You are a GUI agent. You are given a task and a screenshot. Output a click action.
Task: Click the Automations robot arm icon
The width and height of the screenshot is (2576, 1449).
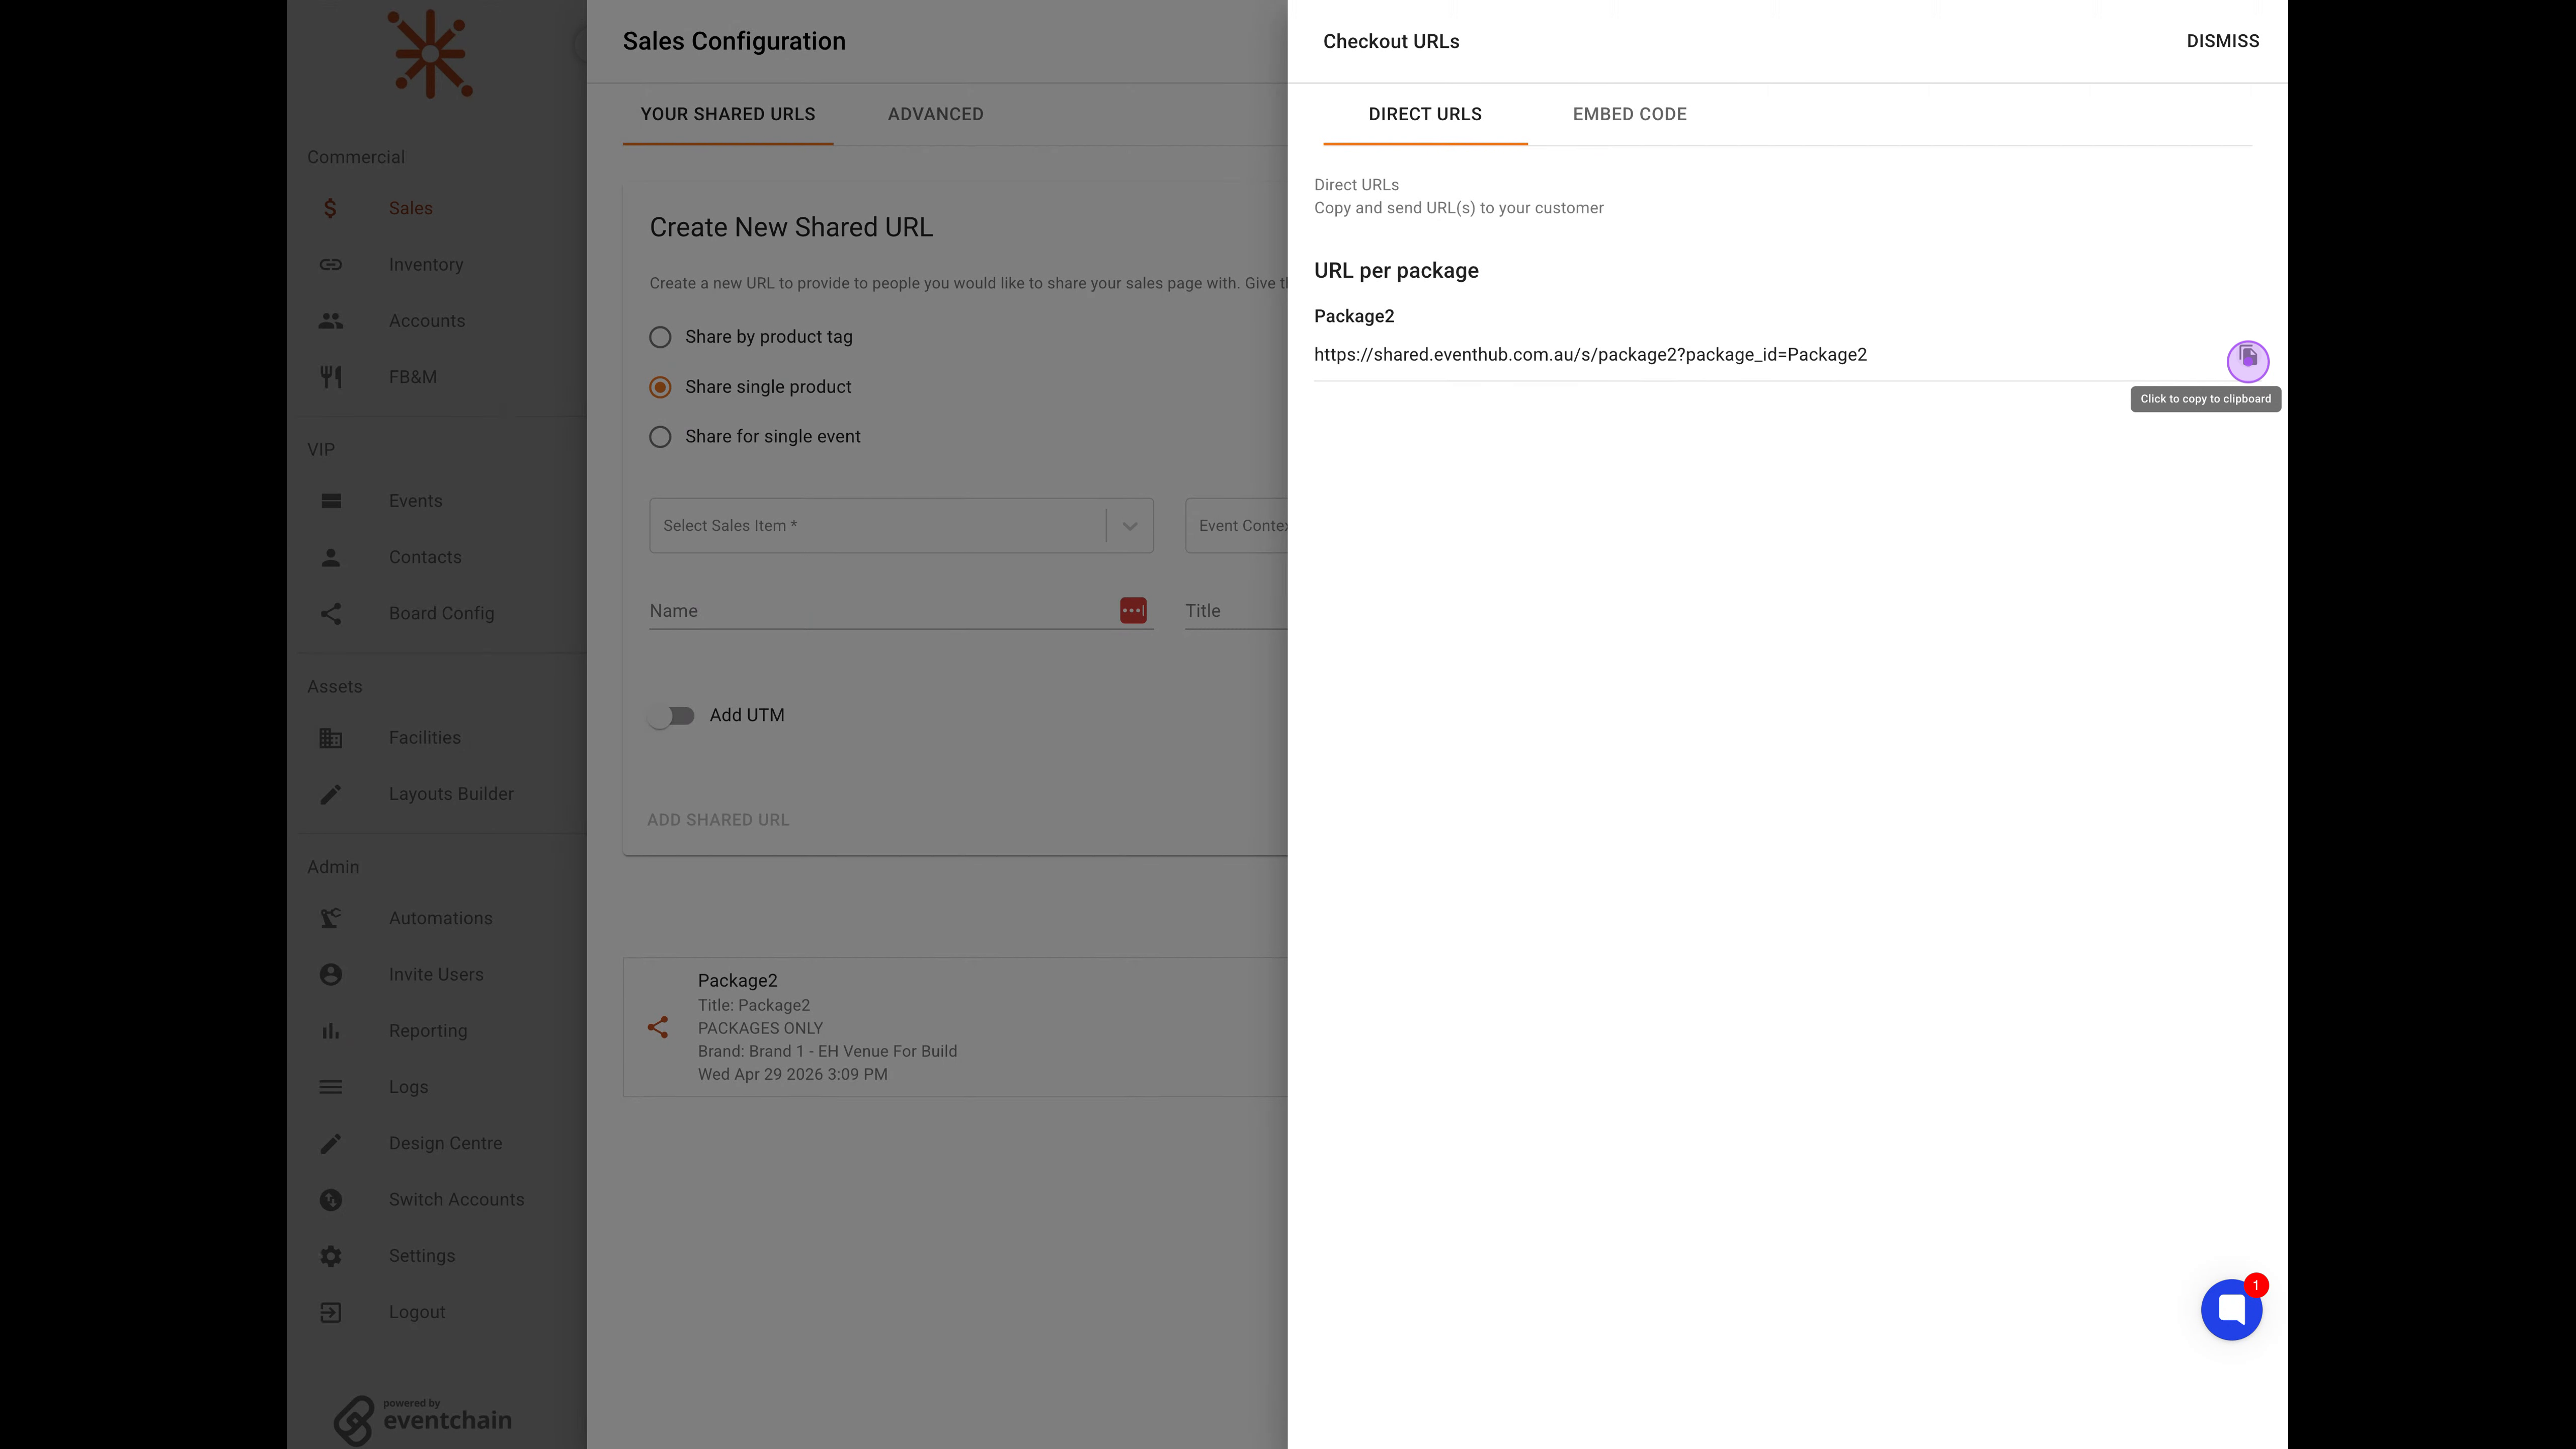pyautogui.click(x=331, y=918)
